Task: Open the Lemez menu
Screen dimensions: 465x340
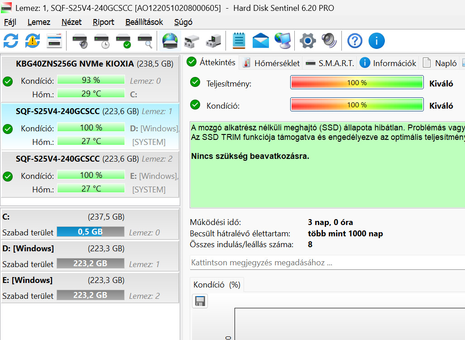Action: (39, 22)
